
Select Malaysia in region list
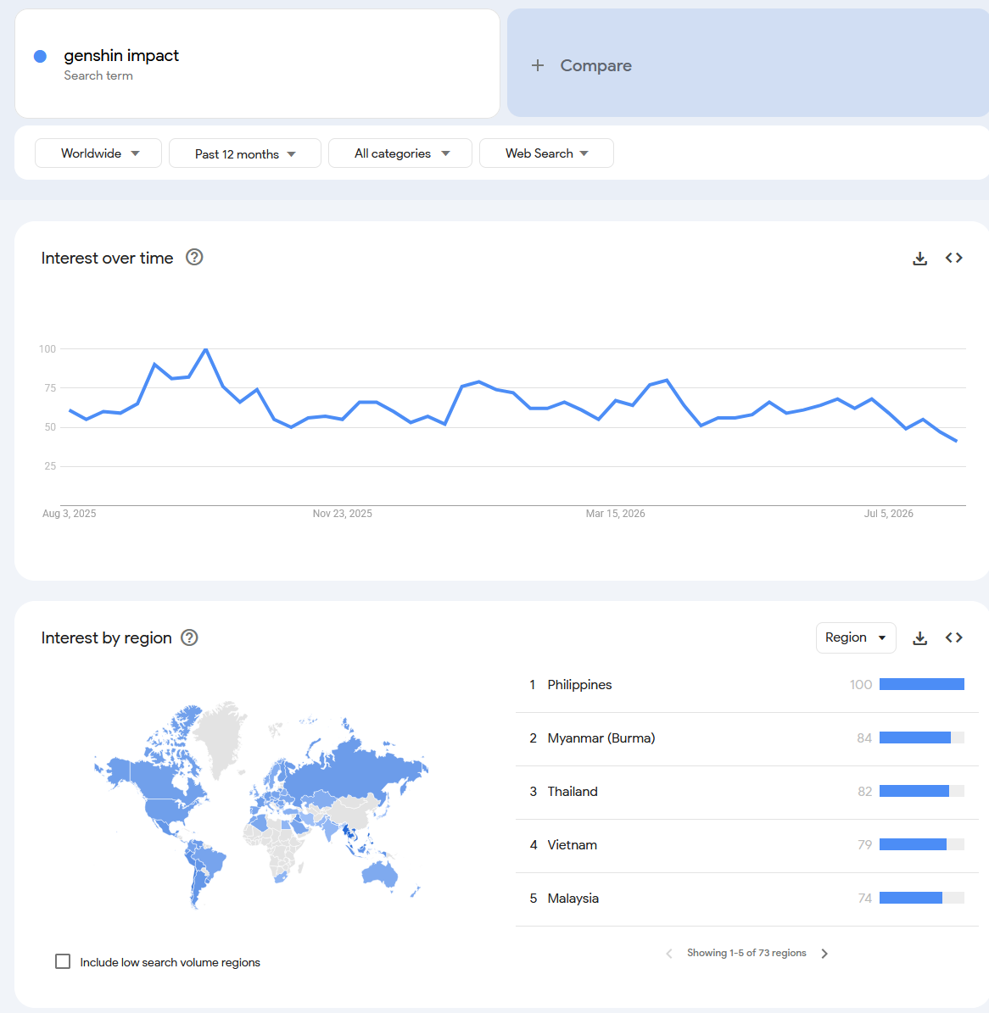point(746,899)
